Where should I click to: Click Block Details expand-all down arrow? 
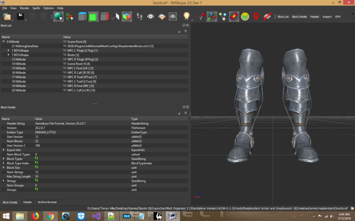click(x=179, y=113)
